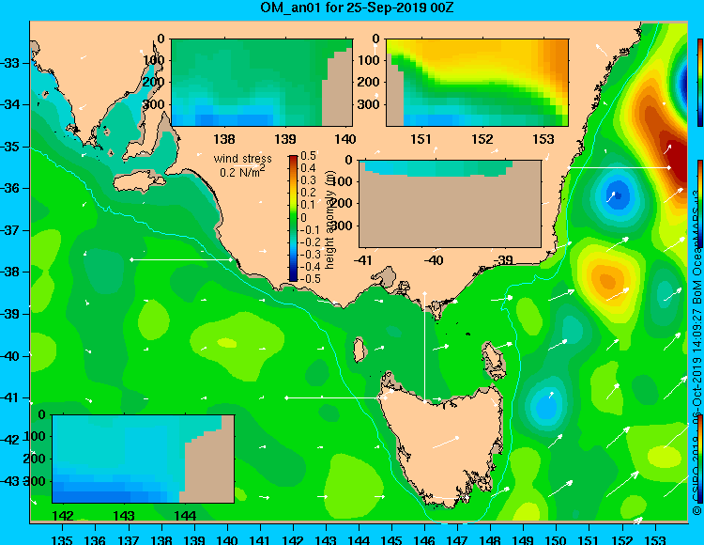Screen dimensions: 704x545
Task: Click the "0.4" tick on the colorbar
Action: coord(308,168)
